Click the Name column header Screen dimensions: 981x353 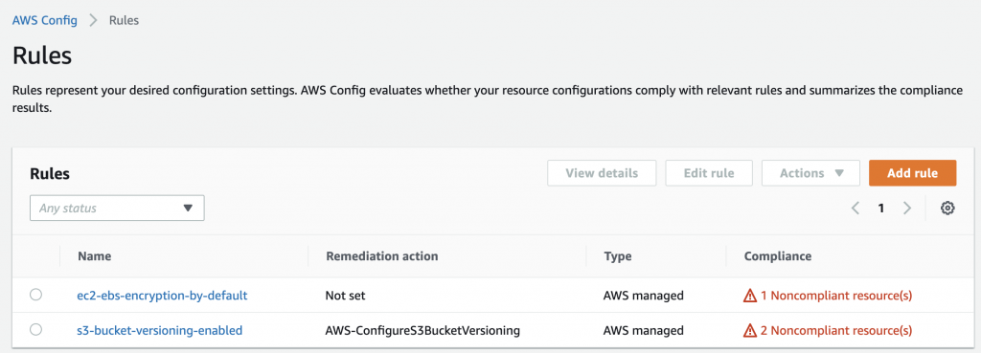pyautogui.click(x=95, y=256)
